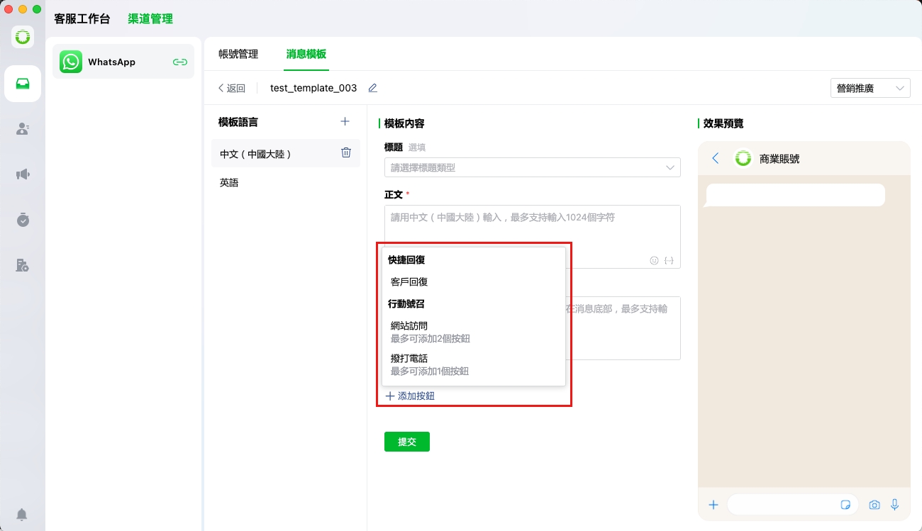The height and width of the screenshot is (531, 922).
Task: Select 客戶回復 from the button menu
Action: pos(409,282)
